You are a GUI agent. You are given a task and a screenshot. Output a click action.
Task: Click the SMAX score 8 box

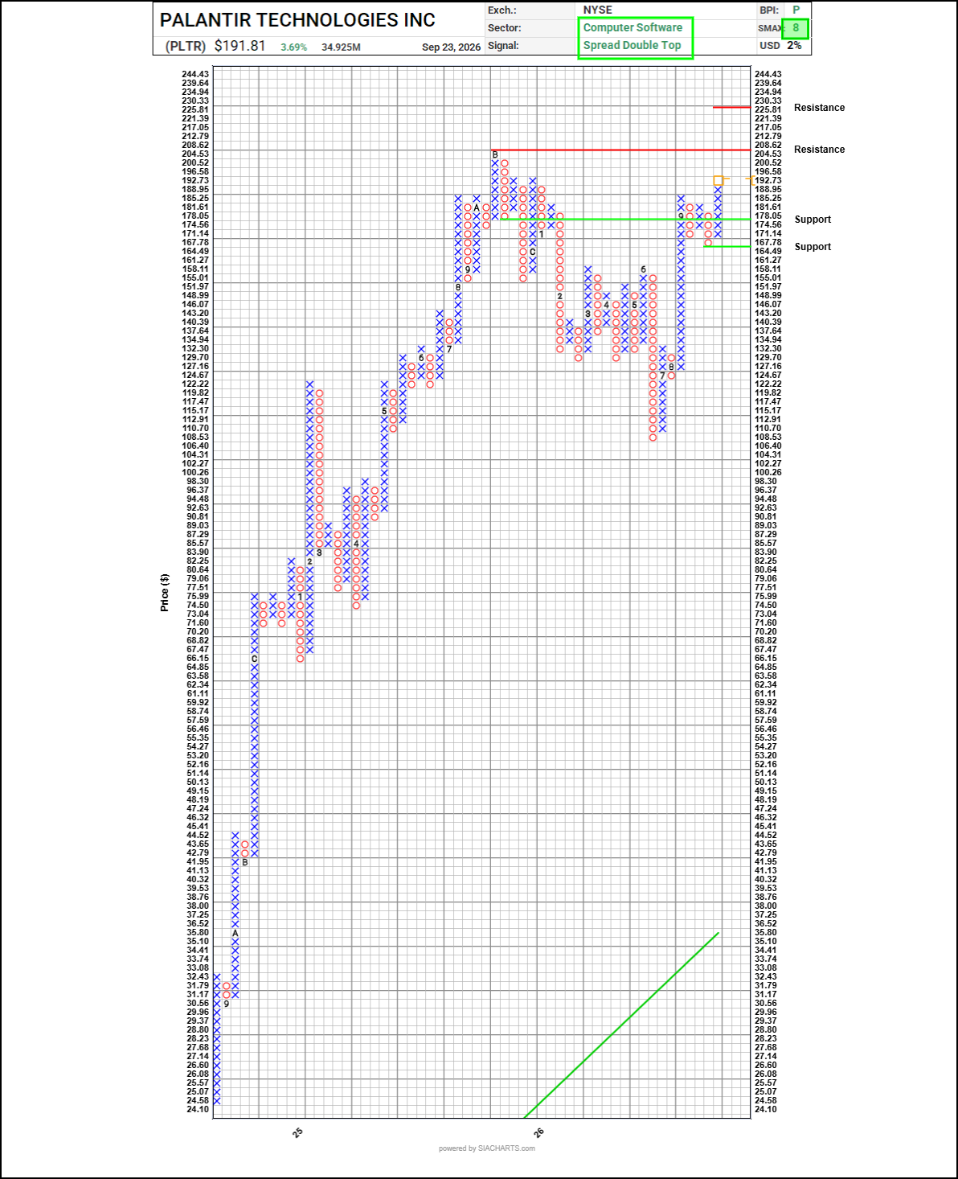[796, 28]
